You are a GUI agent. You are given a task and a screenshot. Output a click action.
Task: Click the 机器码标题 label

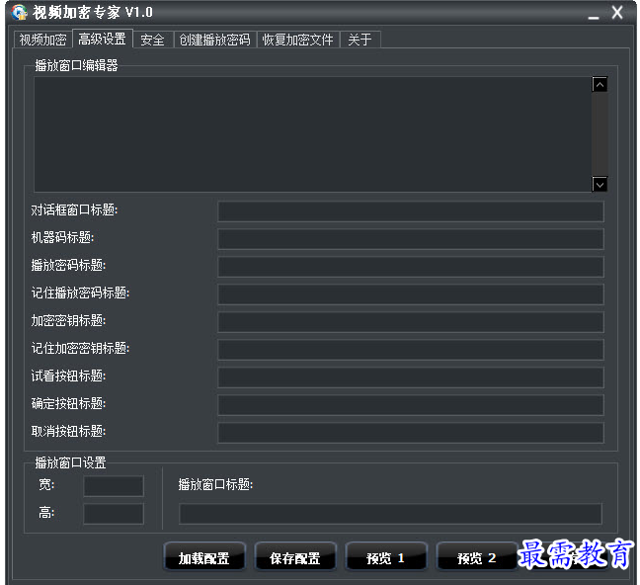[62, 237]
